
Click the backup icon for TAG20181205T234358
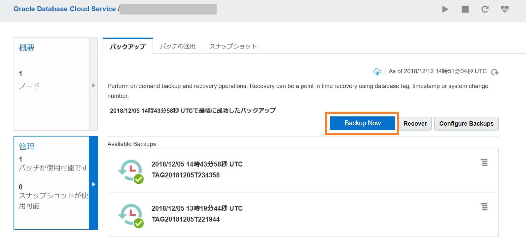pyautogui.click(x=131, y=171)
